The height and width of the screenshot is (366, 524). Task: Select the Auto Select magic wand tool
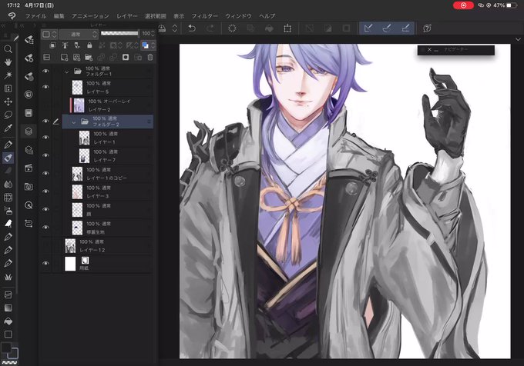8,75
